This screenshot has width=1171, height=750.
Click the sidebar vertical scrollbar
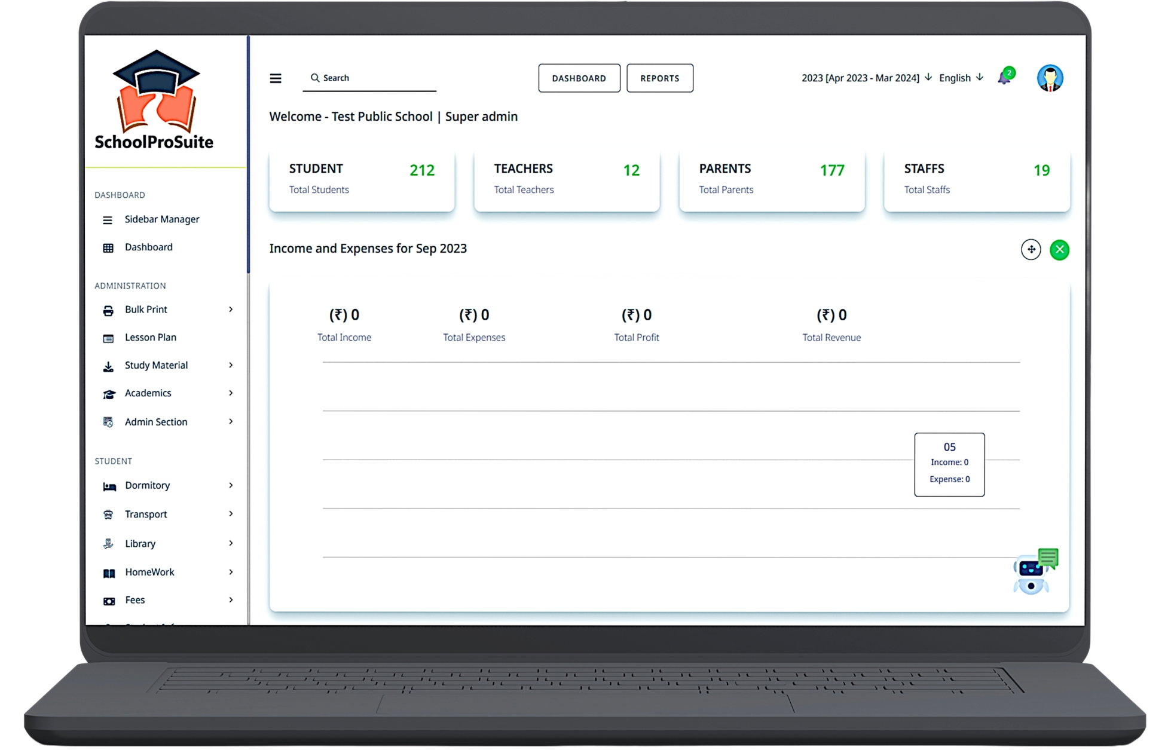pyautogui.click(x=248, y=155)
